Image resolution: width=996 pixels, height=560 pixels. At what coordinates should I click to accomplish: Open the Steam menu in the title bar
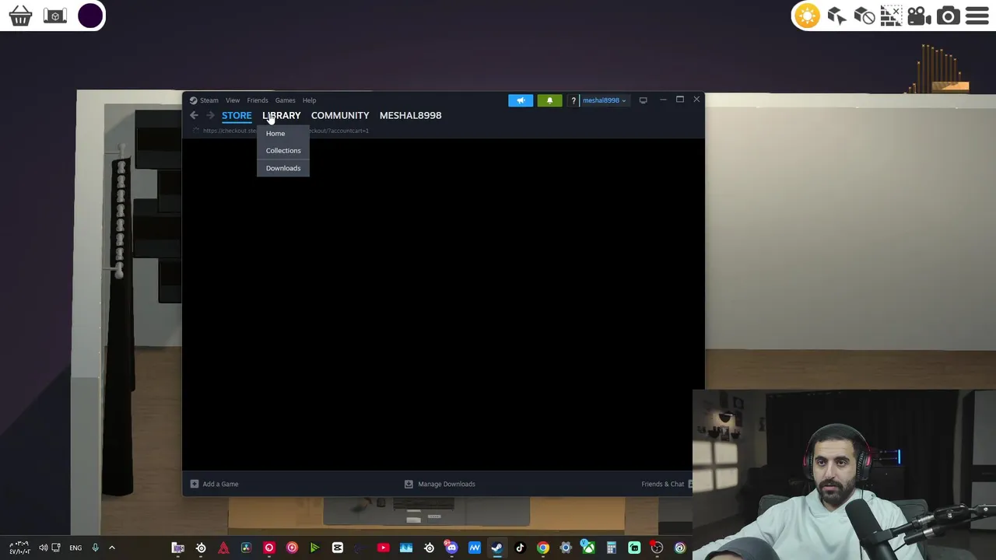pyautogui.click(x=209, y=100)
